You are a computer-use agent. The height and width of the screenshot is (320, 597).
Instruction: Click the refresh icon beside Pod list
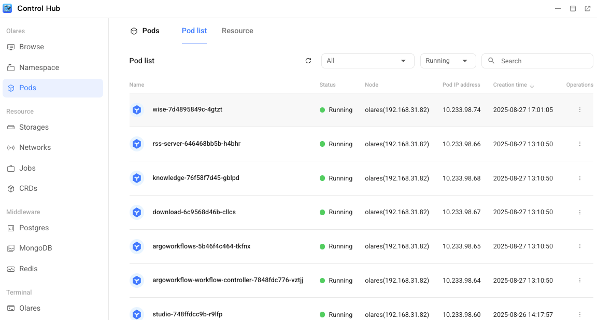click(x=308, y=61)
